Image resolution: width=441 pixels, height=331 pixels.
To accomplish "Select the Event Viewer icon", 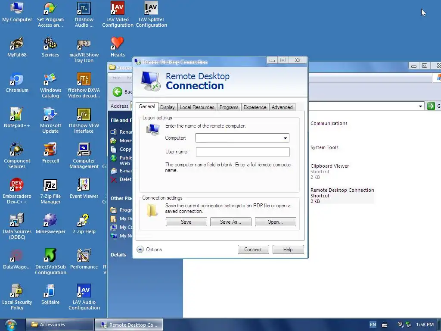I will tap(84, 189).
